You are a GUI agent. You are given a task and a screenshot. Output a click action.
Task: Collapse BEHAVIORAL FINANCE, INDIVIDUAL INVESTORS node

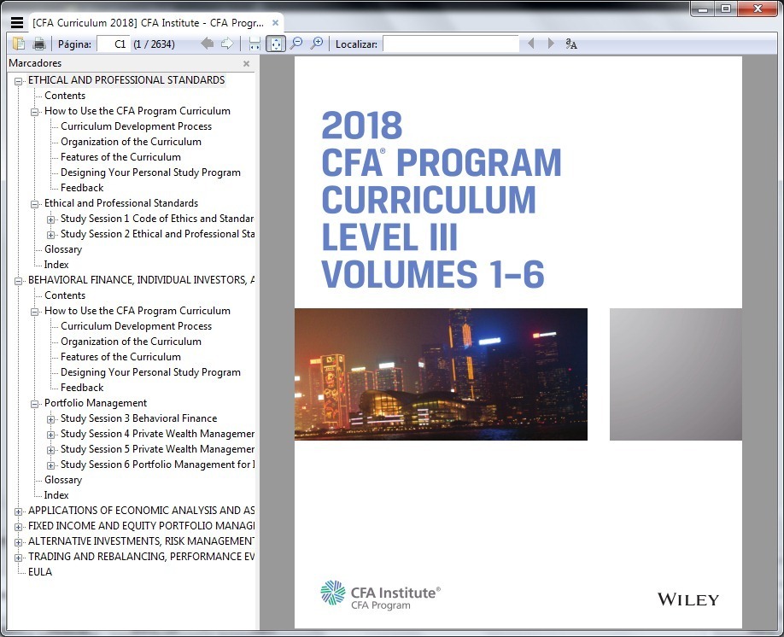click(x=19, y=281)
